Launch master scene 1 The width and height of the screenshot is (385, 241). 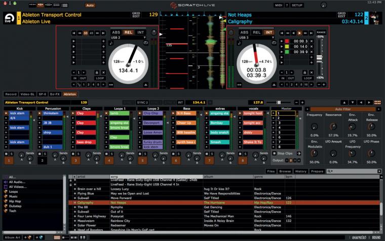click(x=273, y=113)
